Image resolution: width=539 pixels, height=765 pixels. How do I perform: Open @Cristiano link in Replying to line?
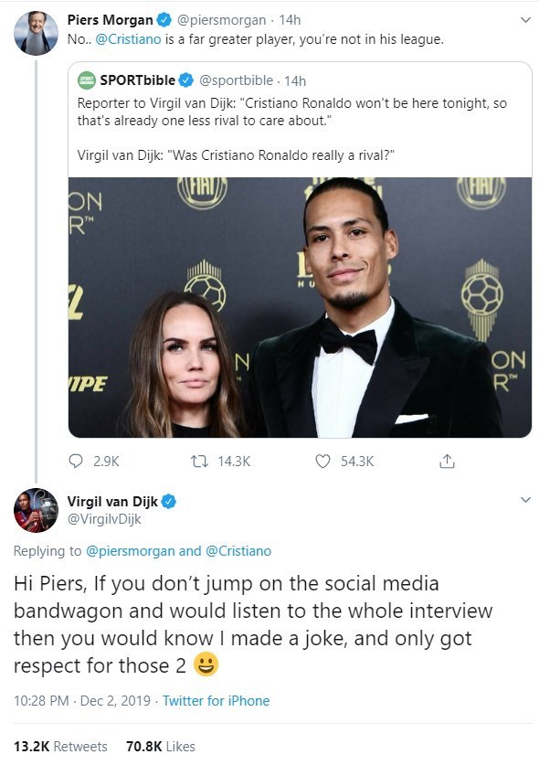tap(238, 551)
